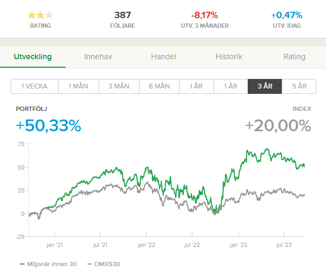
Task: Pick the year-to-date I ÅR range
Action: (195, 86)
